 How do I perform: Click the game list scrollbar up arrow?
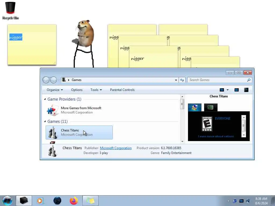182,97
